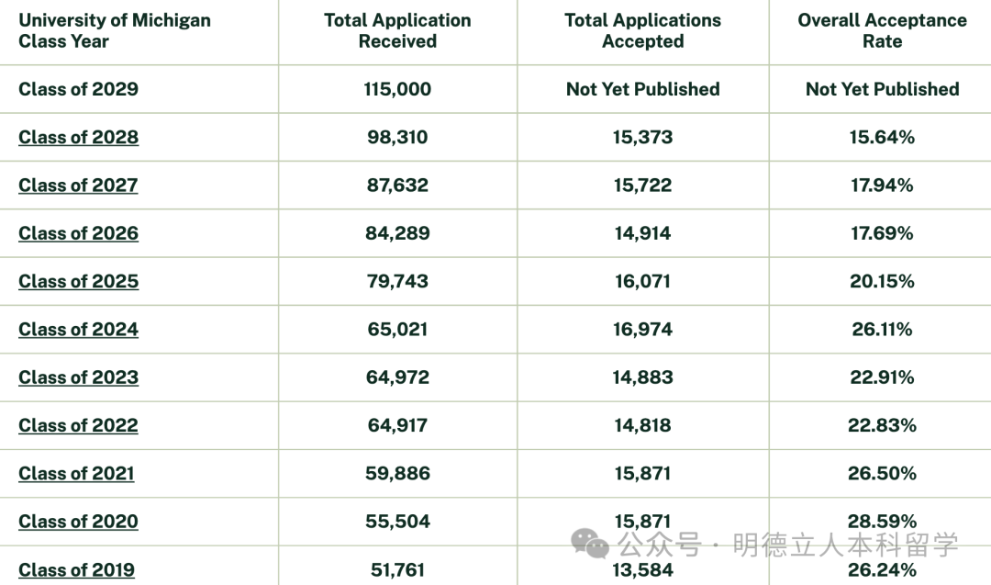Select the 79,743 applications cell
This screenshot has height=585, width=991.
point(397,281)
